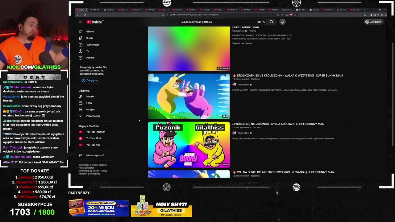Click the Deweloperzy footer link

[94, 174]
